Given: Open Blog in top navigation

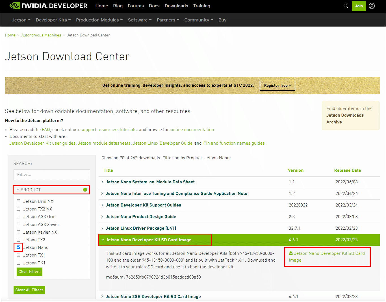Looking at the screenshot, I should (x=118, y=6).
